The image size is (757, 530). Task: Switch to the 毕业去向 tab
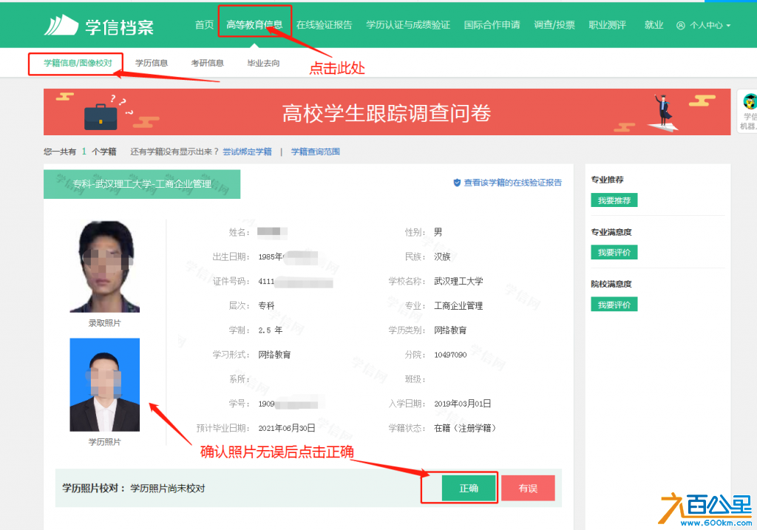tap(263, 63)
